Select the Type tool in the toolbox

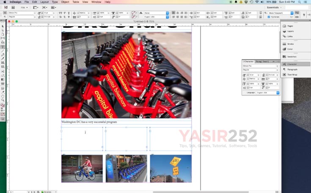[x=3, y=46]
